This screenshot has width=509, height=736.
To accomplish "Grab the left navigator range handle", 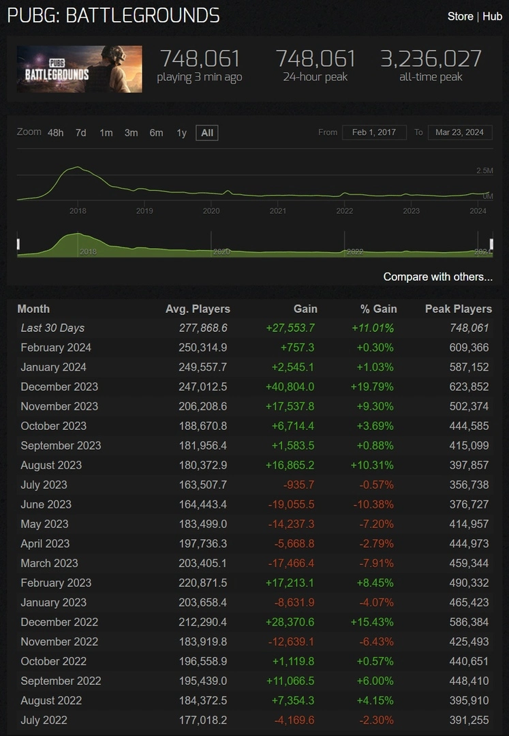I will [18, 244].
